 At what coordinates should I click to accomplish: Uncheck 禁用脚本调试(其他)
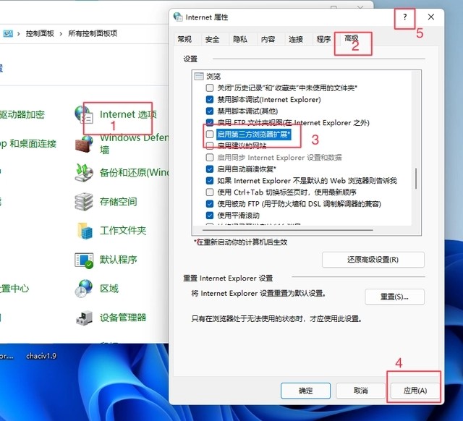point(210,111)
